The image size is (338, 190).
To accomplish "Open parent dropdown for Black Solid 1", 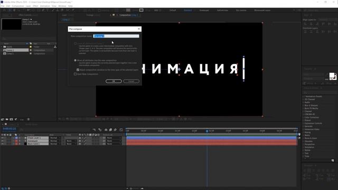I will [114, 144].
